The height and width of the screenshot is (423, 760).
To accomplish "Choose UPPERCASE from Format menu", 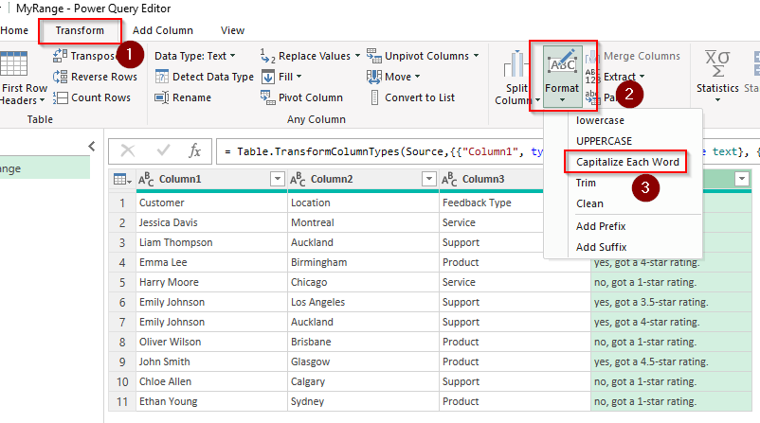I will pyautogui.click(x=604, y=141).
